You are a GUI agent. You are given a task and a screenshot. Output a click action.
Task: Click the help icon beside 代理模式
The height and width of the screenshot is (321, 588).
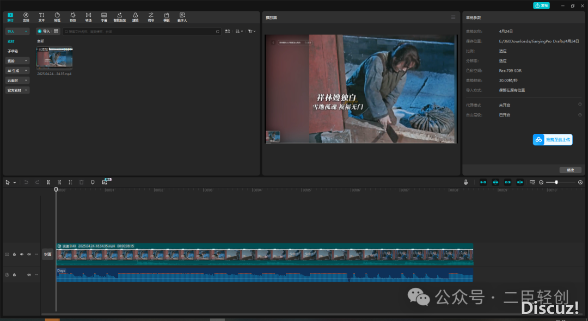tap(580, 104)
